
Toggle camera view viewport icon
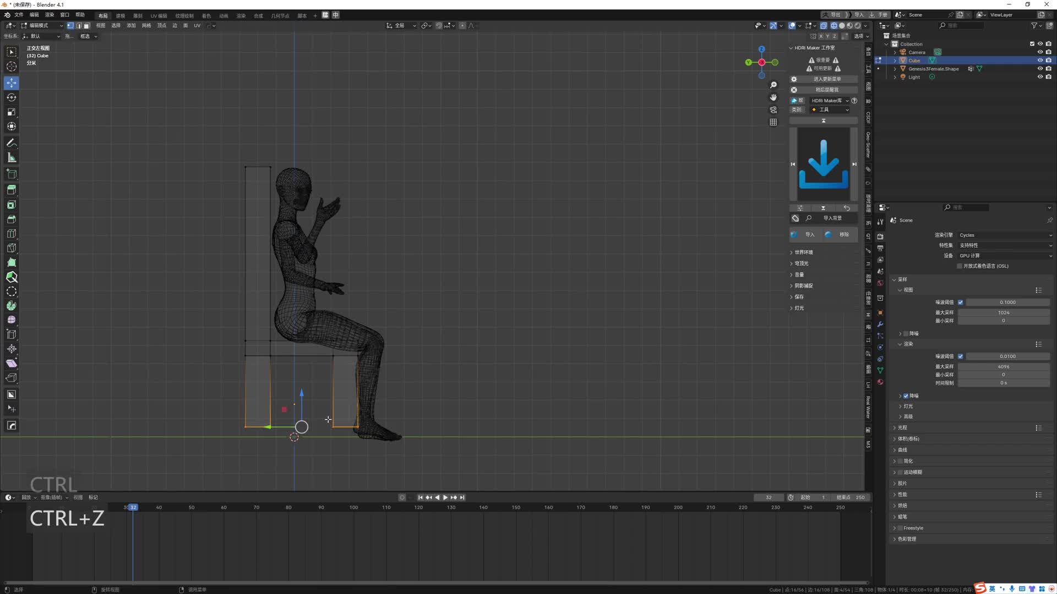tap(773, 110)
